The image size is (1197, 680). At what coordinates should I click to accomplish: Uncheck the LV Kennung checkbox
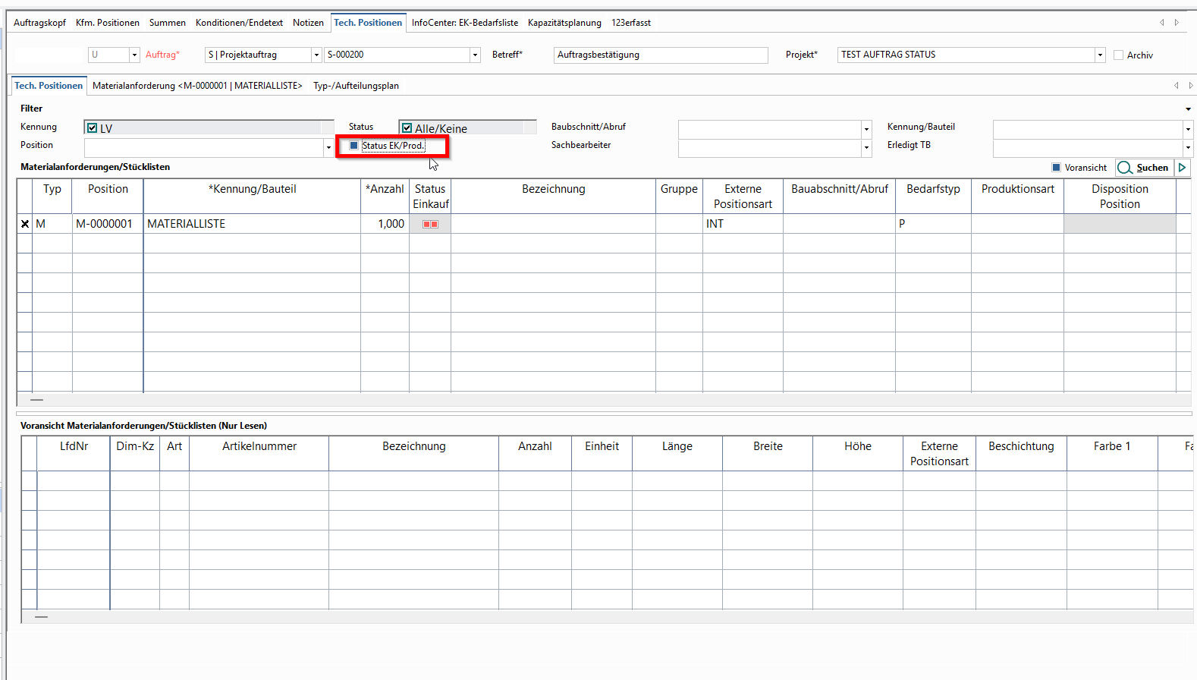pos(93,128)
